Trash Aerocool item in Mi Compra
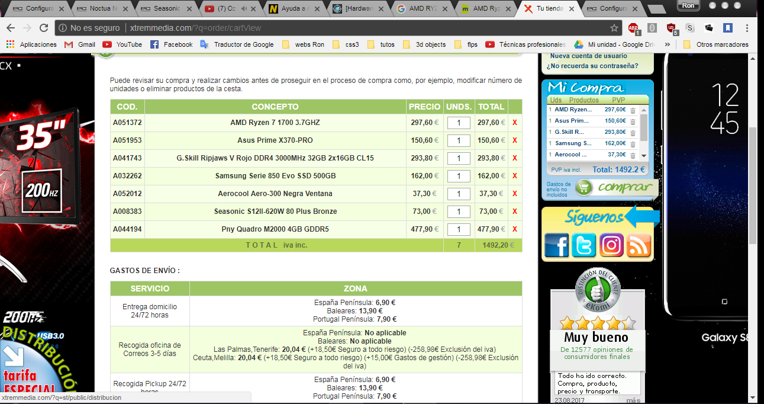Image resolution: width=764 pixels, height=404 pixels. click(x=633, y=155)
